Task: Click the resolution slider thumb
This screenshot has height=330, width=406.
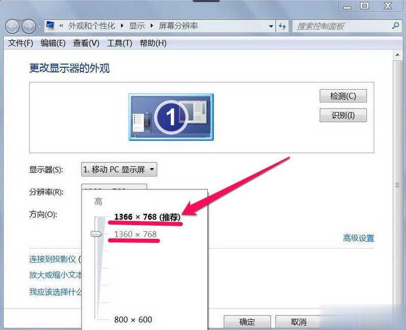Action: click(96, 234)
